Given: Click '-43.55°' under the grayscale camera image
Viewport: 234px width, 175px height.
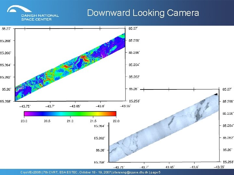Looking at the screenshot, I should coord(219,167).
